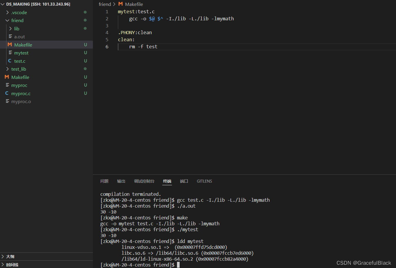The height and width of the screenshot is (268, 396).
Task: Switch to the 问题 problems tab
Action: pos(104,181)
